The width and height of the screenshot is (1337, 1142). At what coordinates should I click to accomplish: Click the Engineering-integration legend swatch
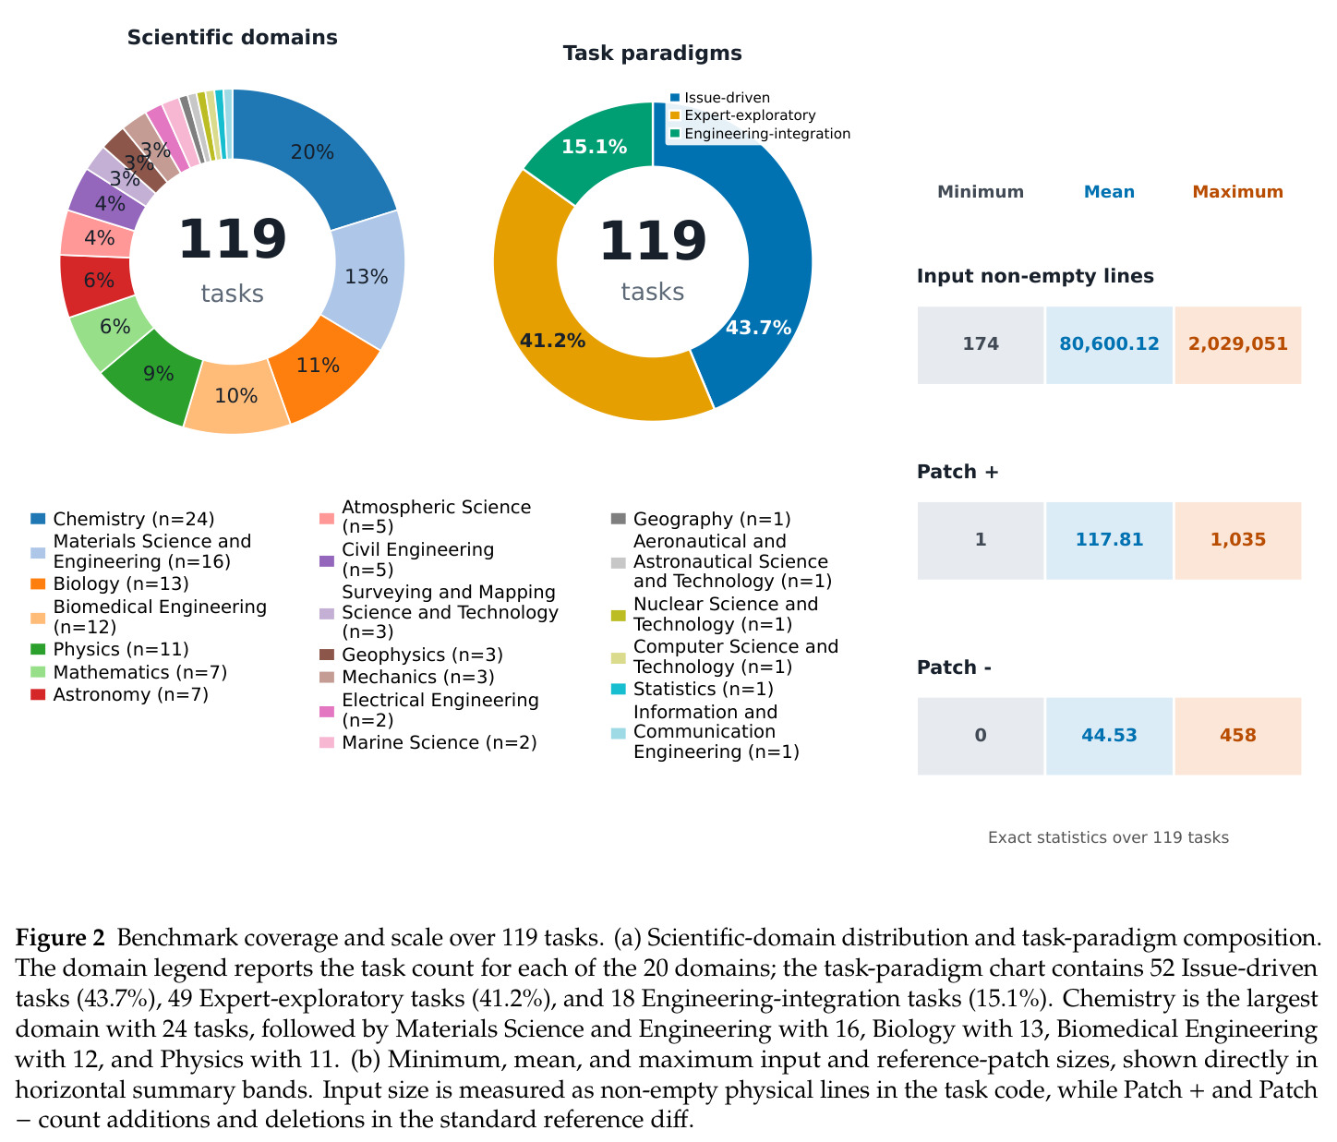click(x=675, y=133)
